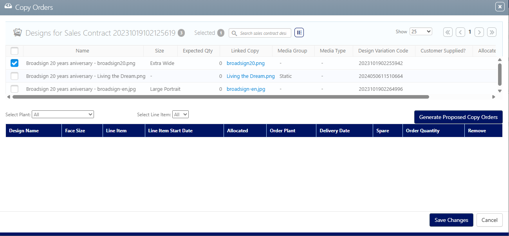509x236 pixels.
Task: Expand the Select Line Item dropdown
Action: pyautogui.click(x=180, y=114)
